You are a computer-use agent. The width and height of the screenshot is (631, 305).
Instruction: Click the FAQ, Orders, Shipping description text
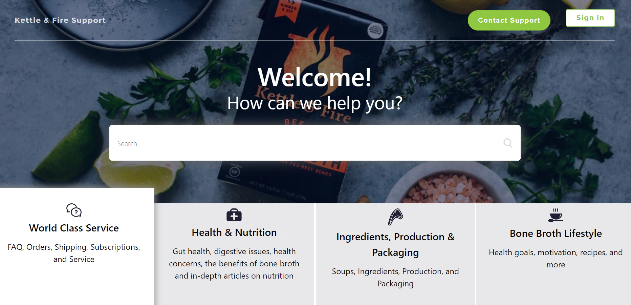74,253
